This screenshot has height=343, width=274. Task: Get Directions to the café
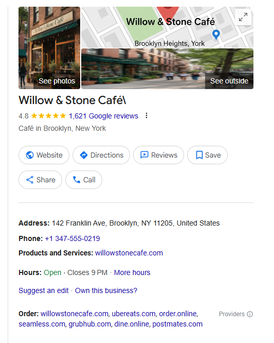(x=101, y=155)
